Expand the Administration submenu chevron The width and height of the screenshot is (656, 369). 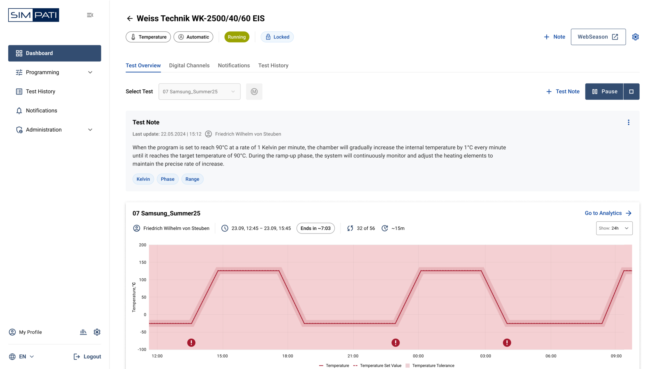90,130
